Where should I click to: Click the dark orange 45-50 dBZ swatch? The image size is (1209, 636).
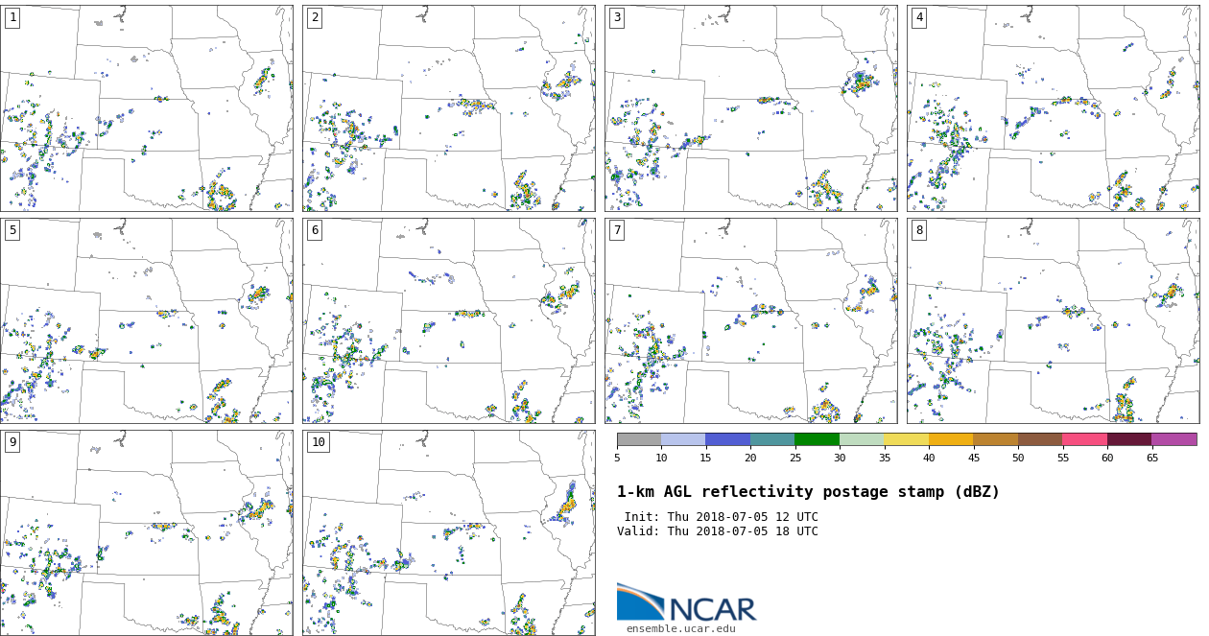click(995, 439)
